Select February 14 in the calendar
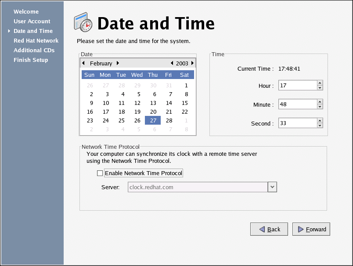 [169, 103]
